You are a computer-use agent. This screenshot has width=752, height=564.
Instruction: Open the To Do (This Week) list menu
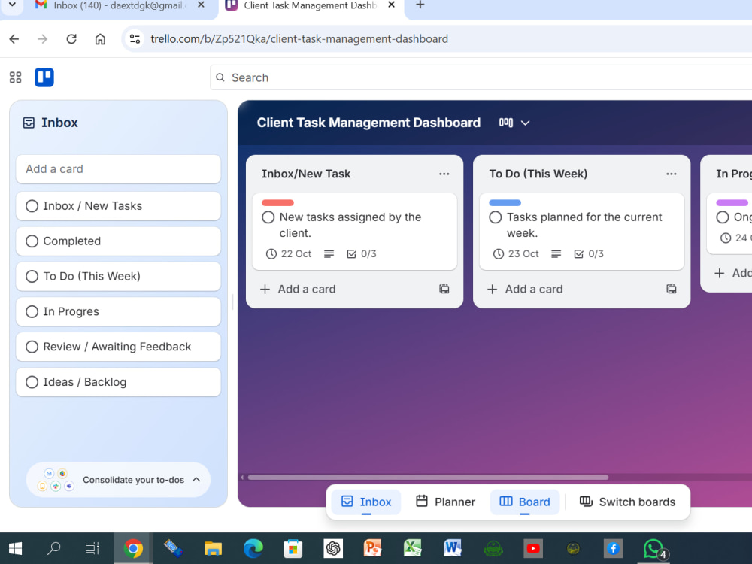(672, 174)
